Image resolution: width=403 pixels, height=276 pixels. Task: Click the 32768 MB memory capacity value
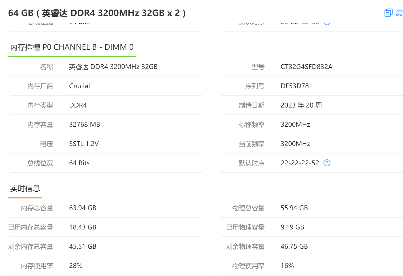(84, 124)
